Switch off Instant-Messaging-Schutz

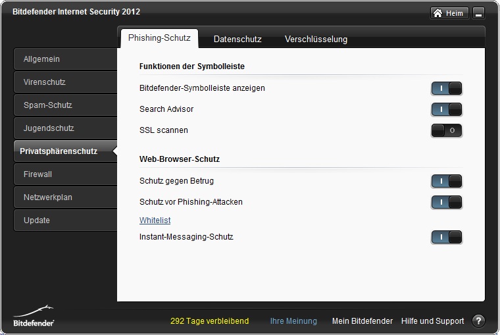tap(447, 237)
